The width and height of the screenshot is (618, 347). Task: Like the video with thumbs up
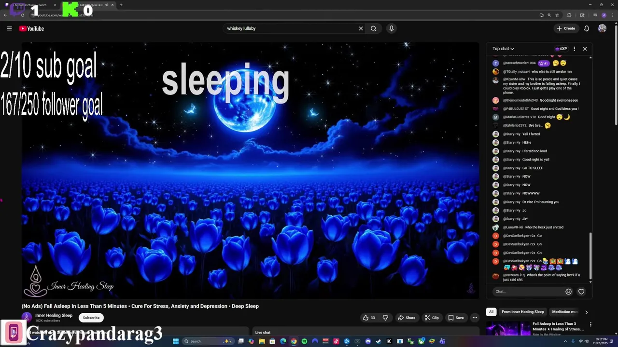point(369,318)
